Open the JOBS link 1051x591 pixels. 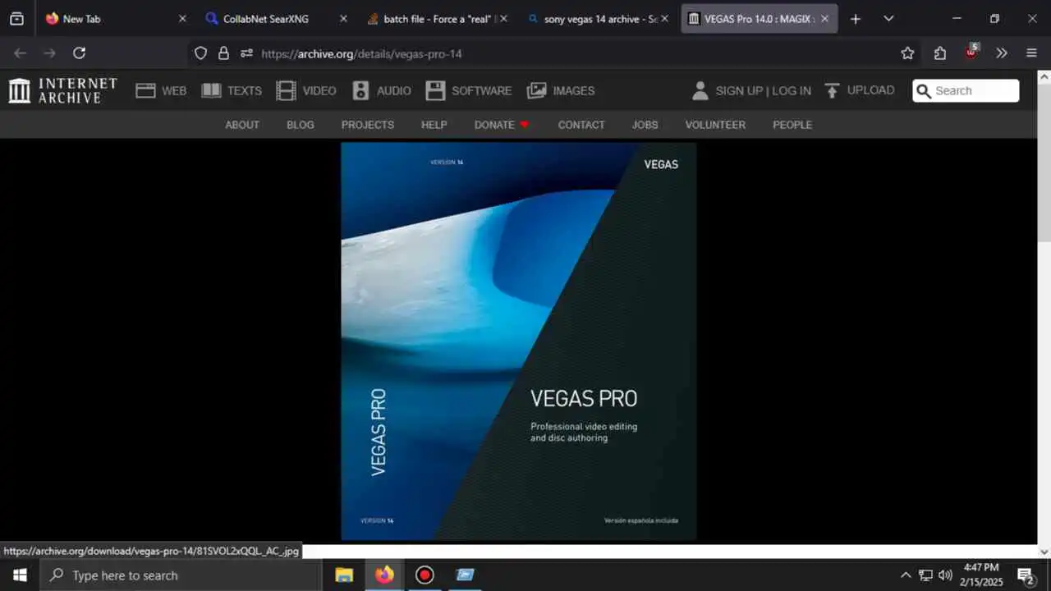coord(645,125)
